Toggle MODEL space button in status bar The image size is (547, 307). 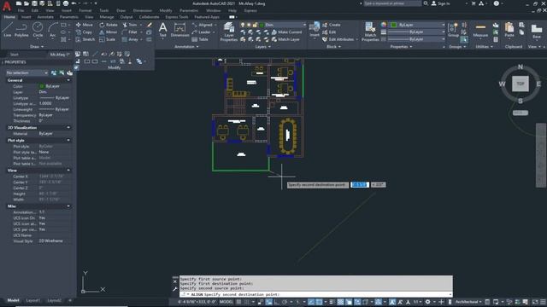tap(226, 302)
